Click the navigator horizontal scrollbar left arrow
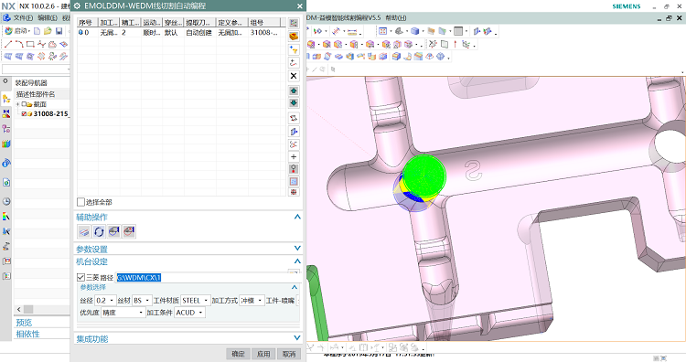Image resolution: width=686 pixels, height=362 pixels. tap(18, 309)
